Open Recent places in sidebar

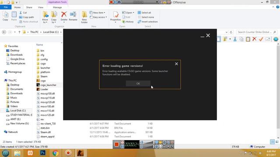click(16, 63)
